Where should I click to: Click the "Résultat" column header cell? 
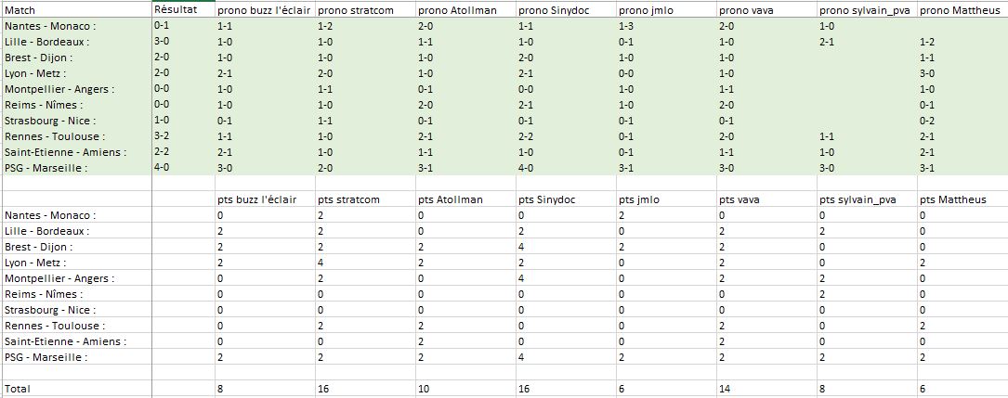click(x=183, y=9)
